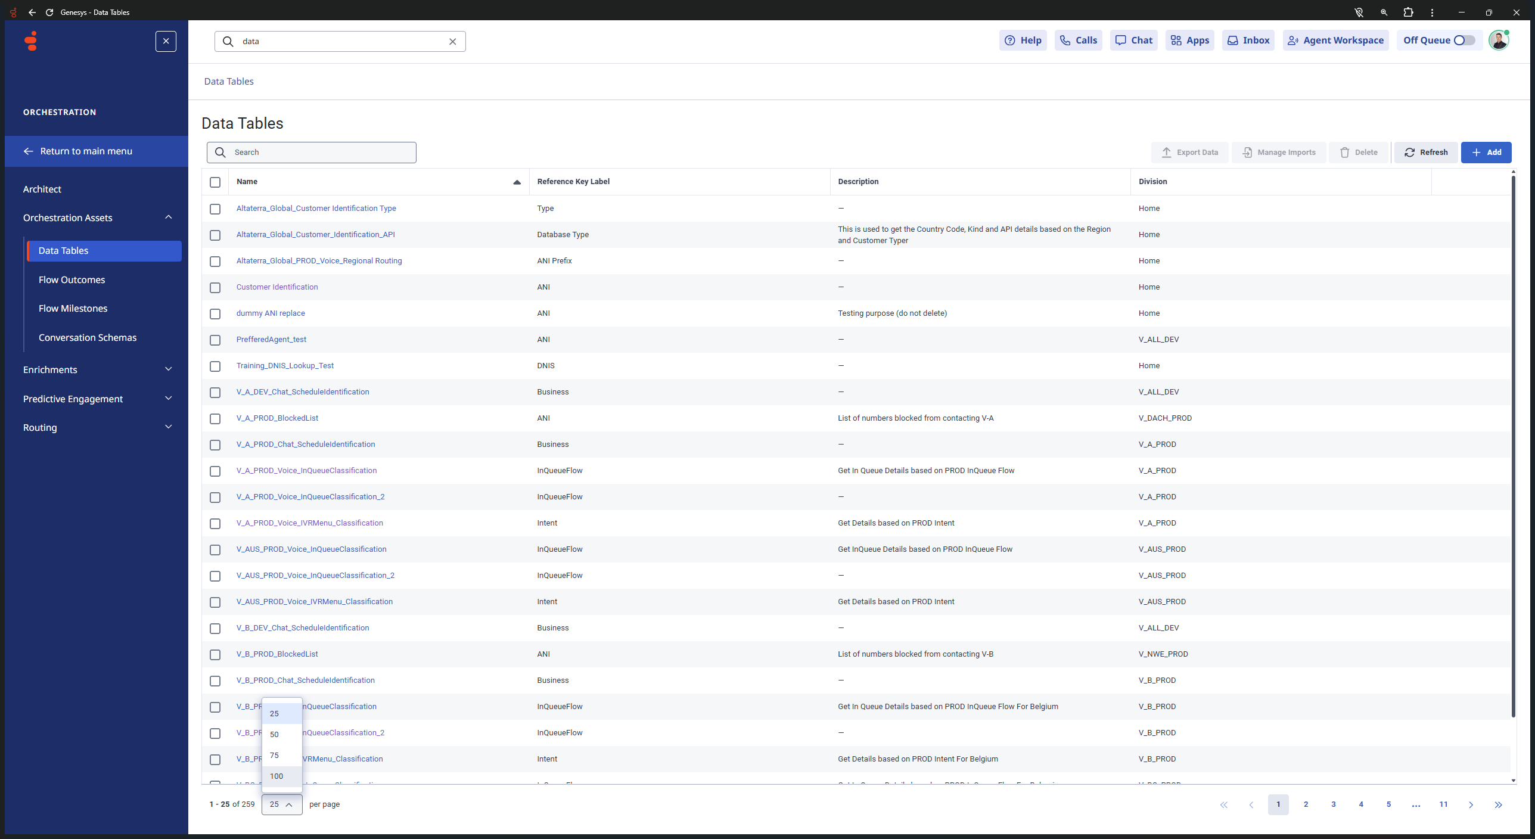
Task: Reload the page with refresh icon
Action: [x=49, y=12]
